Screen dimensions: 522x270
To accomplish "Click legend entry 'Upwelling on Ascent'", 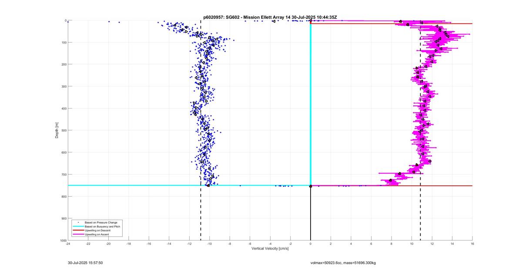I will 97,234.
